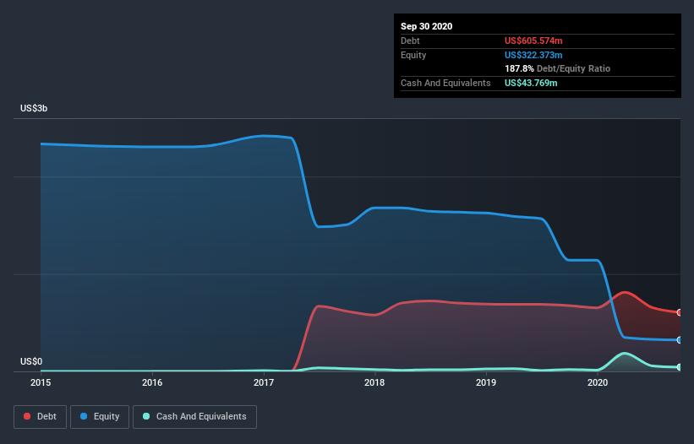694x444 pixels.
Task: Click the 2017 x-axis label
Action: click(264, 382)
